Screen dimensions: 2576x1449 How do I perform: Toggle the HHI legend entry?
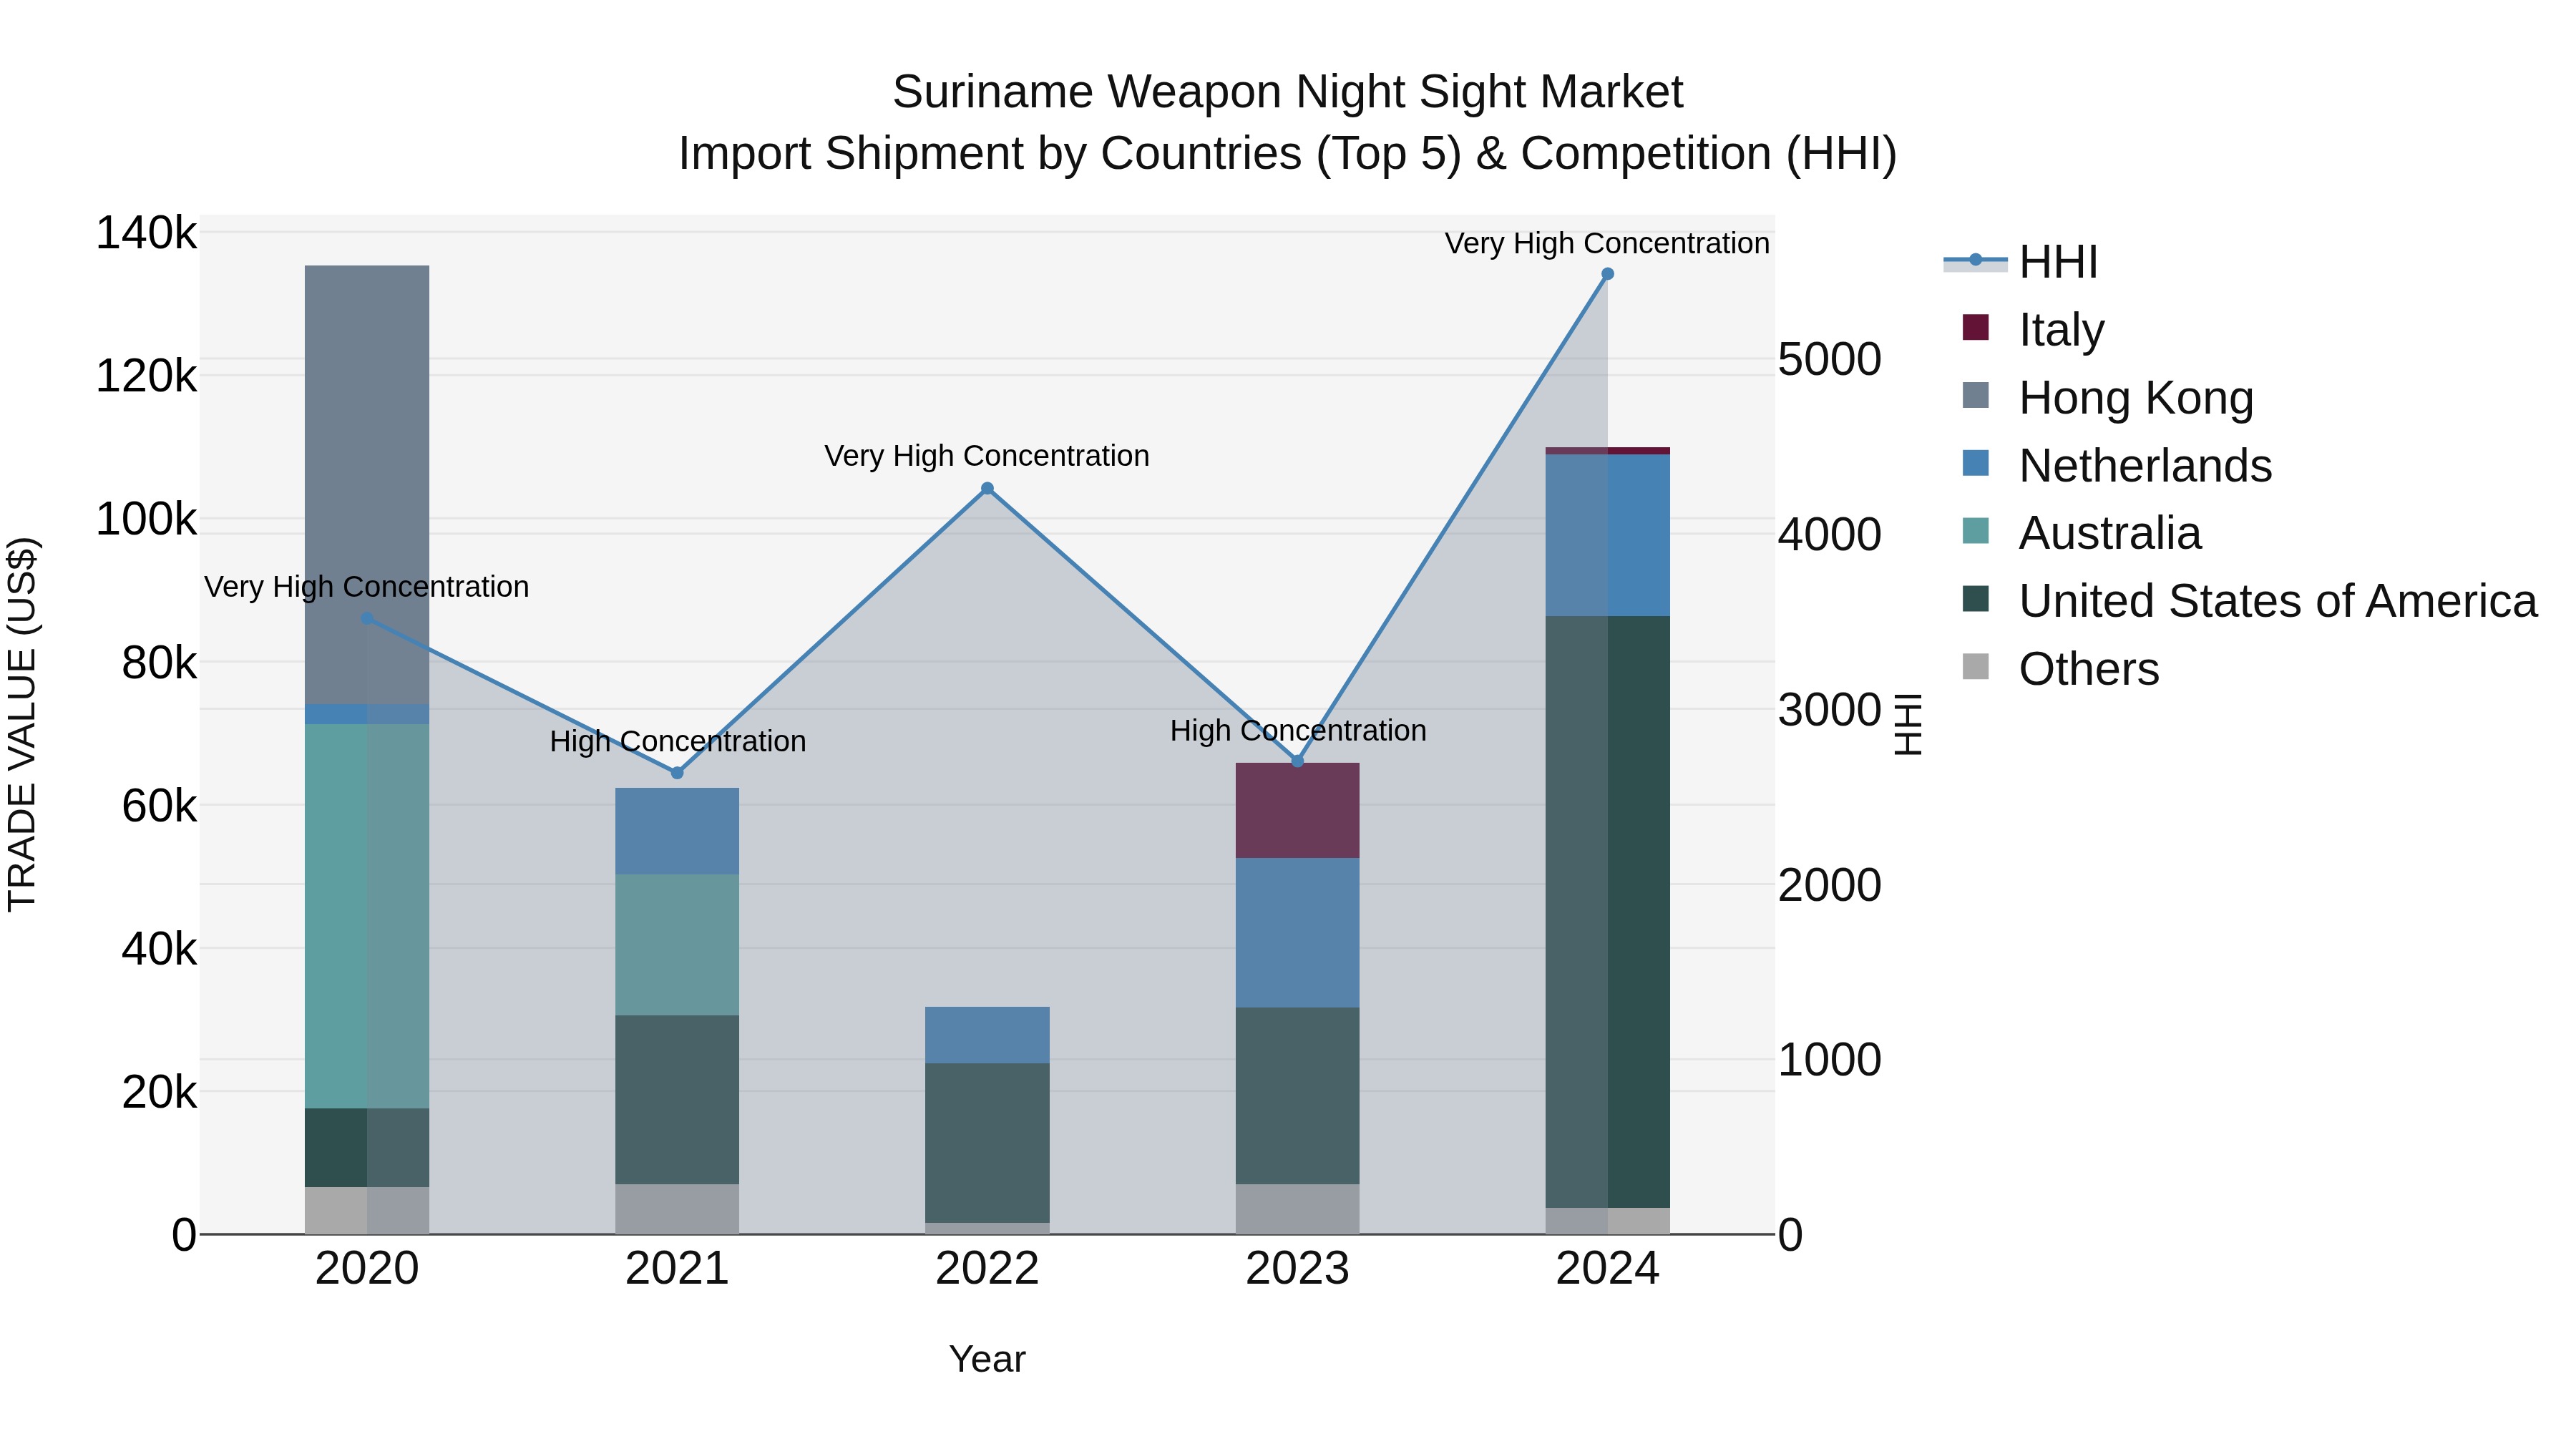2020,262
